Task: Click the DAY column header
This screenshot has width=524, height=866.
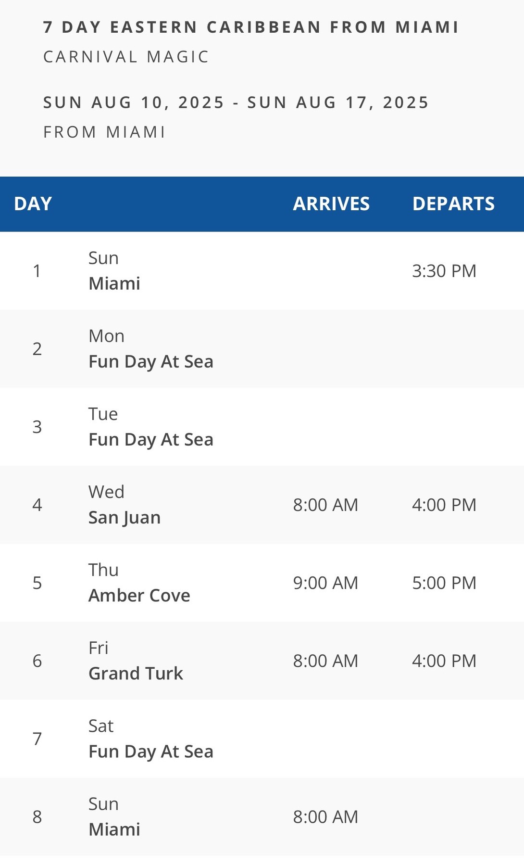Action: 33,204
